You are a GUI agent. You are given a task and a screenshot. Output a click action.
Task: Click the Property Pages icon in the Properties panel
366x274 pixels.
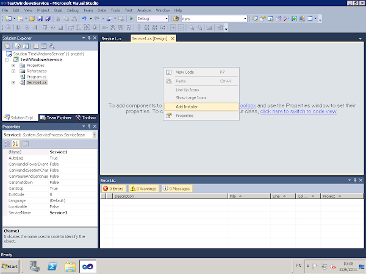tap(26, 144)
